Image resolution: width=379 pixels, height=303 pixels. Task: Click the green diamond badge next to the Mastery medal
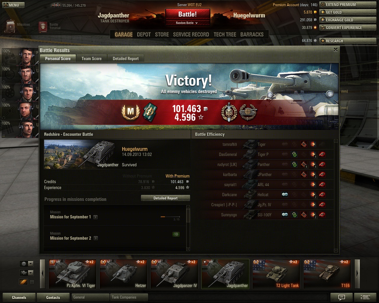150,112
